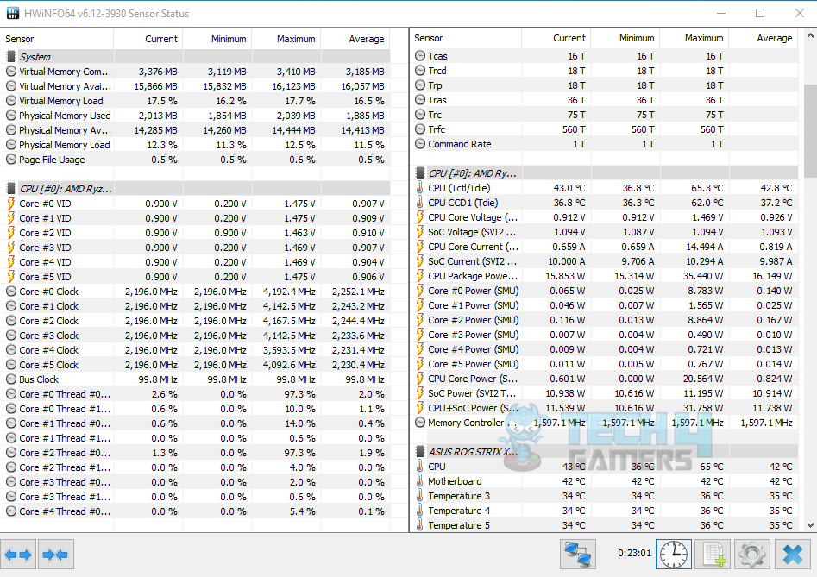This screenshot has width=817, height=577.
Task: Click the scrollbar up arrow
Action: click(x=810, y=36)
